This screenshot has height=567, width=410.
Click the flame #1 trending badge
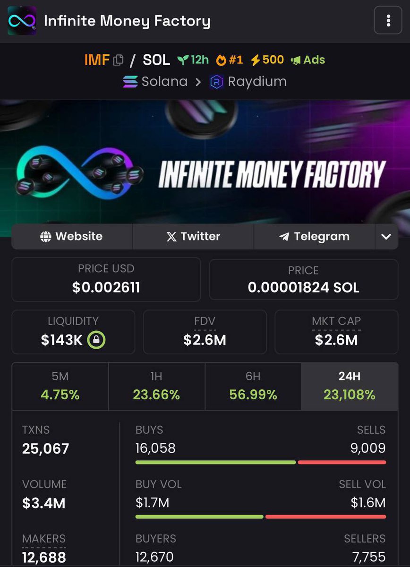(230, 60)
